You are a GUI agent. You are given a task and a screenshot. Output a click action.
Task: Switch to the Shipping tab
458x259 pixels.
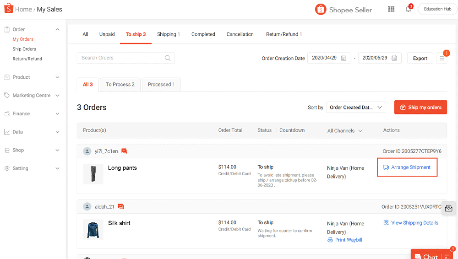point(168,34)
